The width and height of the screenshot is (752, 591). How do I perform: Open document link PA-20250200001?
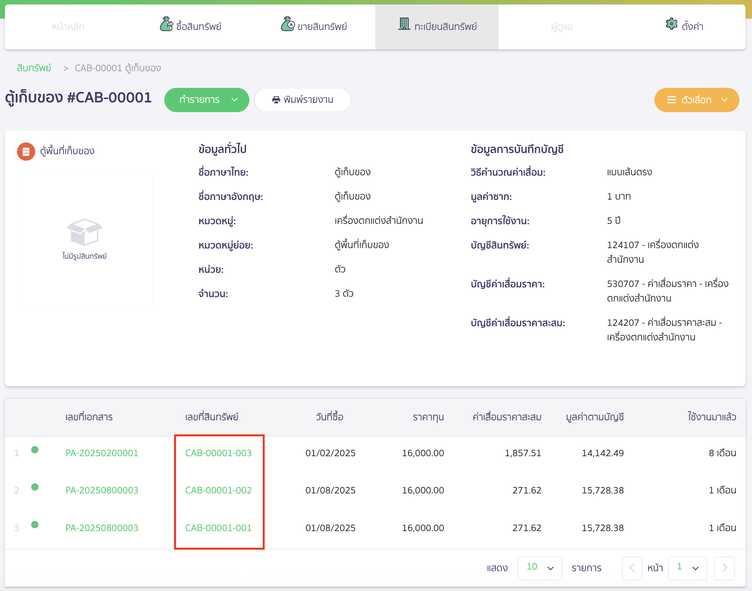[x=102, y=453]
